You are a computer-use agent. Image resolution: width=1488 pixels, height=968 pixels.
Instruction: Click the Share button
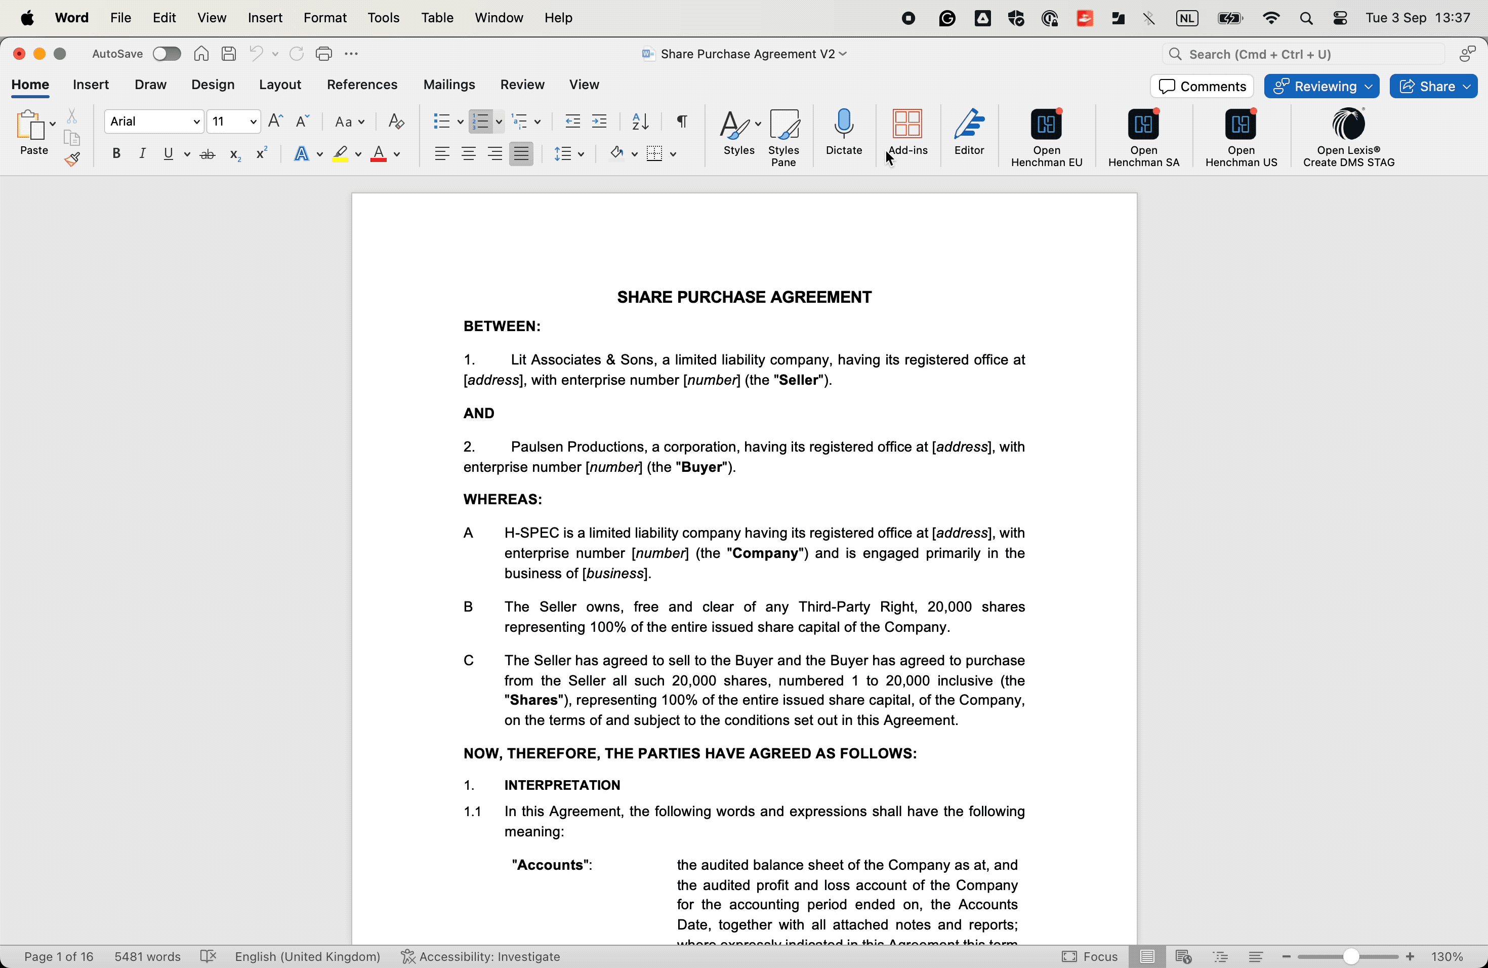(x=1433, y=86)
